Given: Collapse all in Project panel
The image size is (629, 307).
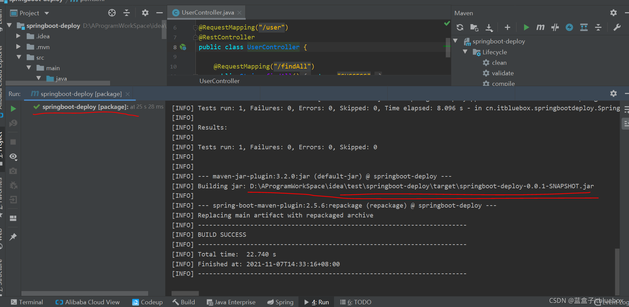Looking at the screenshot, I should point(126,13).
